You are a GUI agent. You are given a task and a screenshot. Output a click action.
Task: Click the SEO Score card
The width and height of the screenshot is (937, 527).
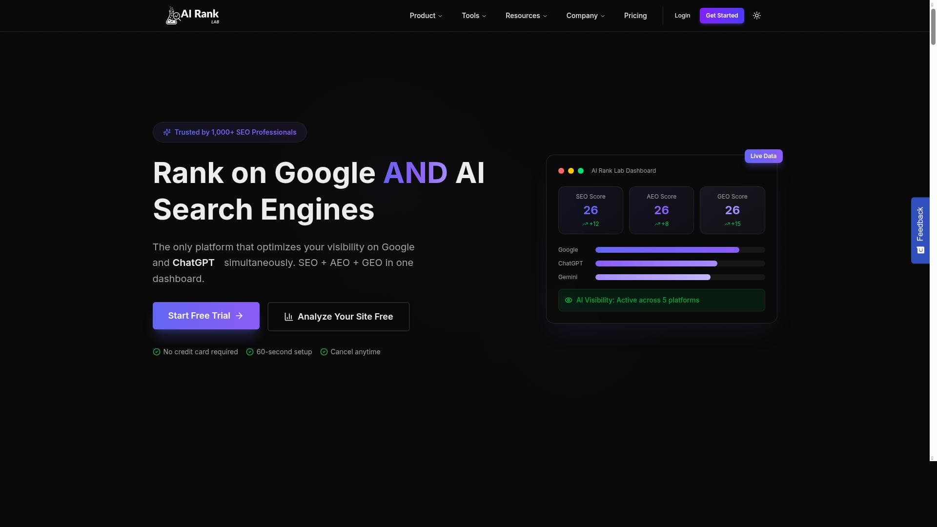(x=590, y=210)
